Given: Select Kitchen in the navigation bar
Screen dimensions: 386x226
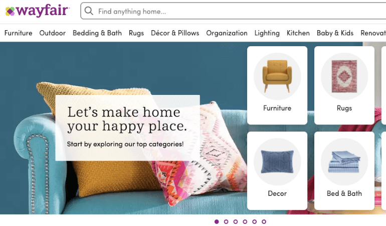Looking at the screenshot, I should (x=298, y=33).
